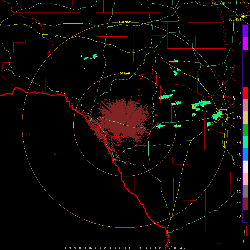The height and width of the screenshot is (250, 250).
Task: Click the BD legend label
Action: [239, 118]
